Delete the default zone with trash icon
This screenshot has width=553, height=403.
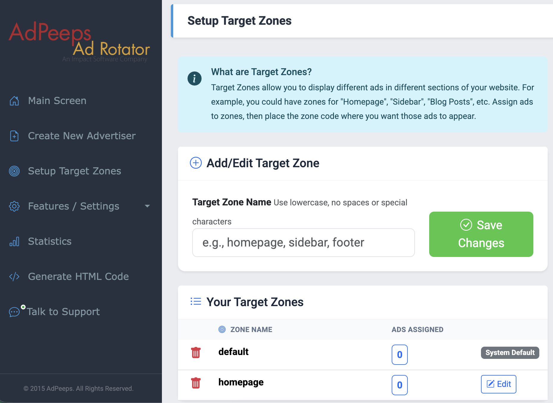tap(196, 353)
